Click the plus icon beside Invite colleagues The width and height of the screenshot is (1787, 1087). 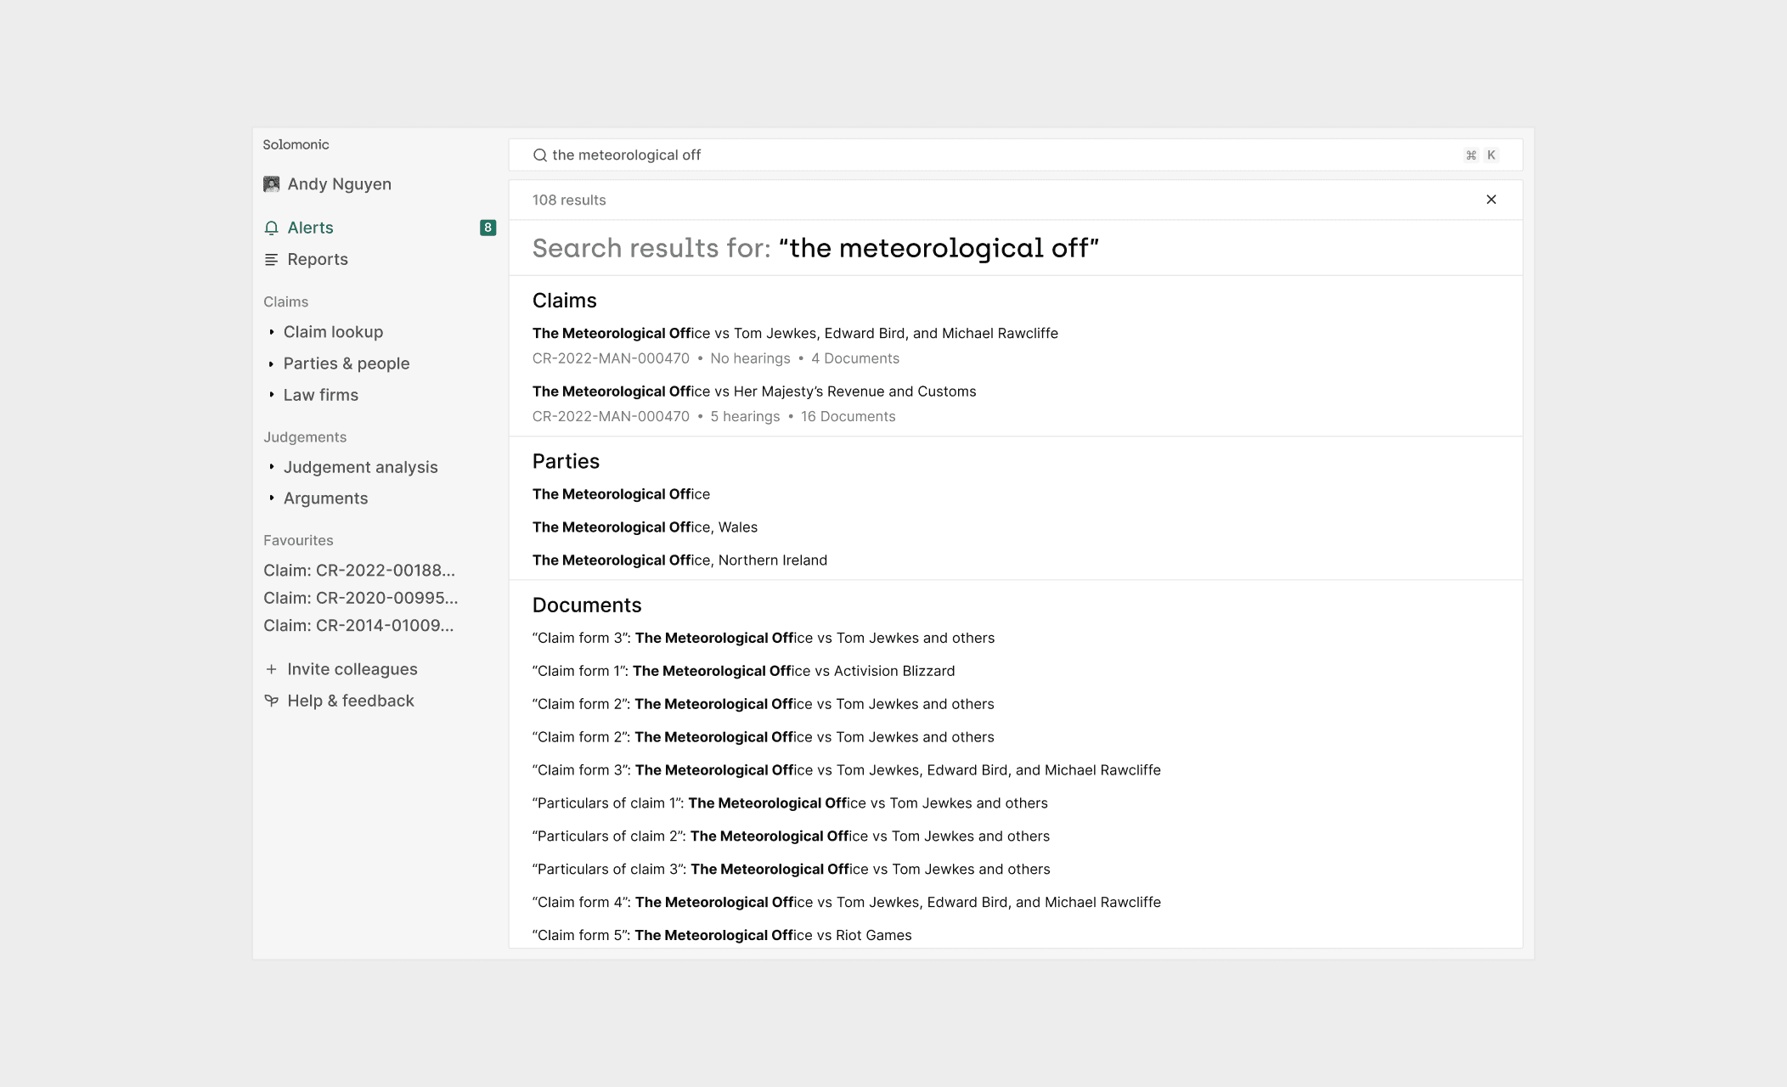(x=271, y=669)
